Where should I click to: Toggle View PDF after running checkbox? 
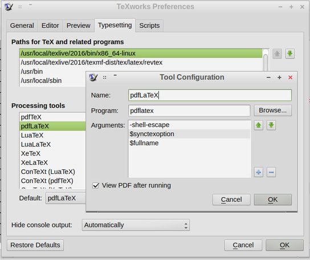[x=96, y=186]
